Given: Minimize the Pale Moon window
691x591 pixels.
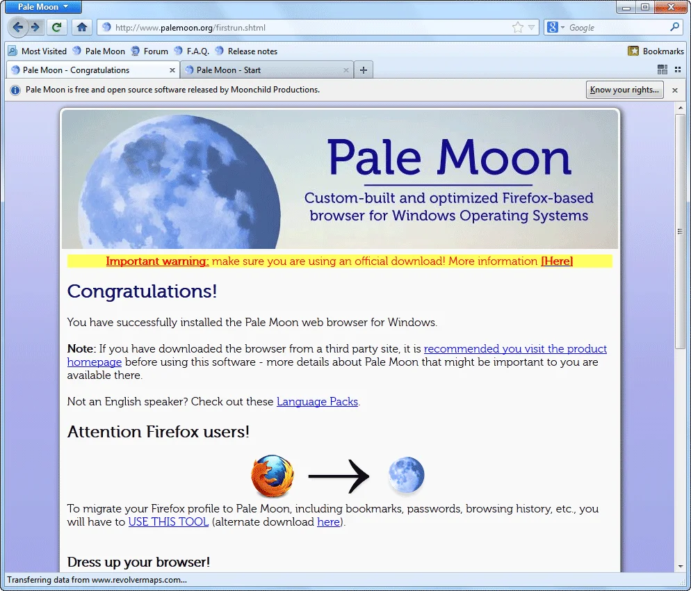Looking at the screenshot, I should pyautogui.click(x=626, y=7).
